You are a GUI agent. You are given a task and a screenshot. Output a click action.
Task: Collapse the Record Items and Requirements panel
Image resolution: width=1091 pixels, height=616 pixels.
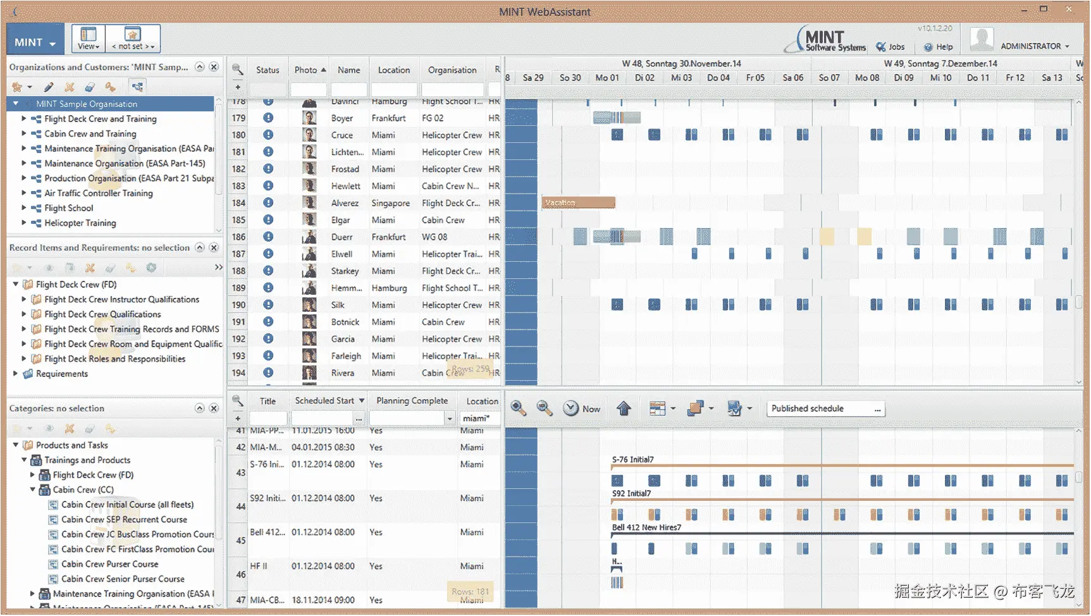[x=200, y=247]
